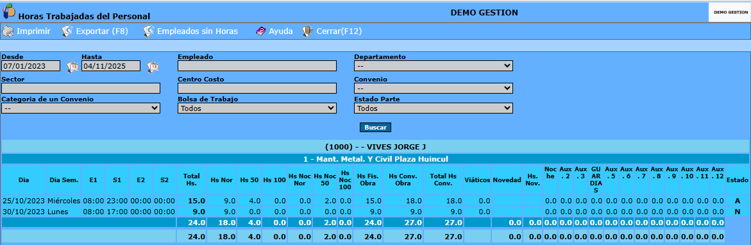The image size is (751, 245).
Task: Click the Dia Sem. column header
Action: click(x=63, y=180)
